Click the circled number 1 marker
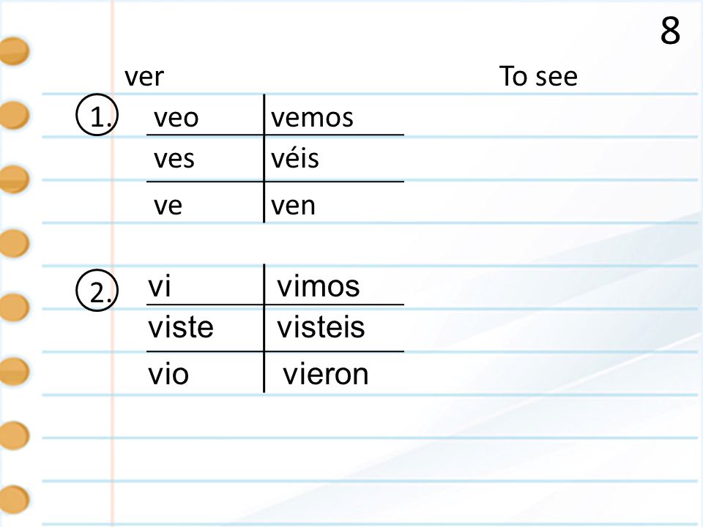Screen dimensions: 703x527 coord(97,115)
